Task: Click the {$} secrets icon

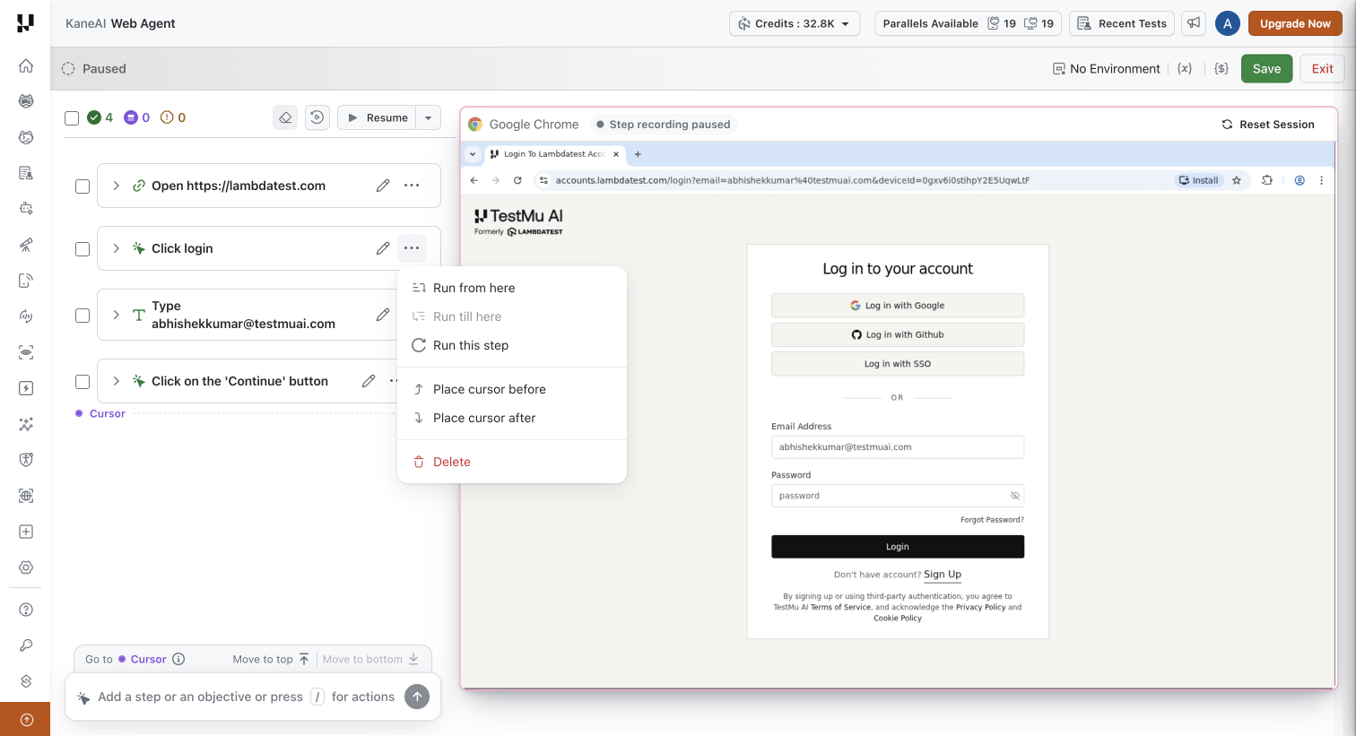Action: tap(1221, 68)
